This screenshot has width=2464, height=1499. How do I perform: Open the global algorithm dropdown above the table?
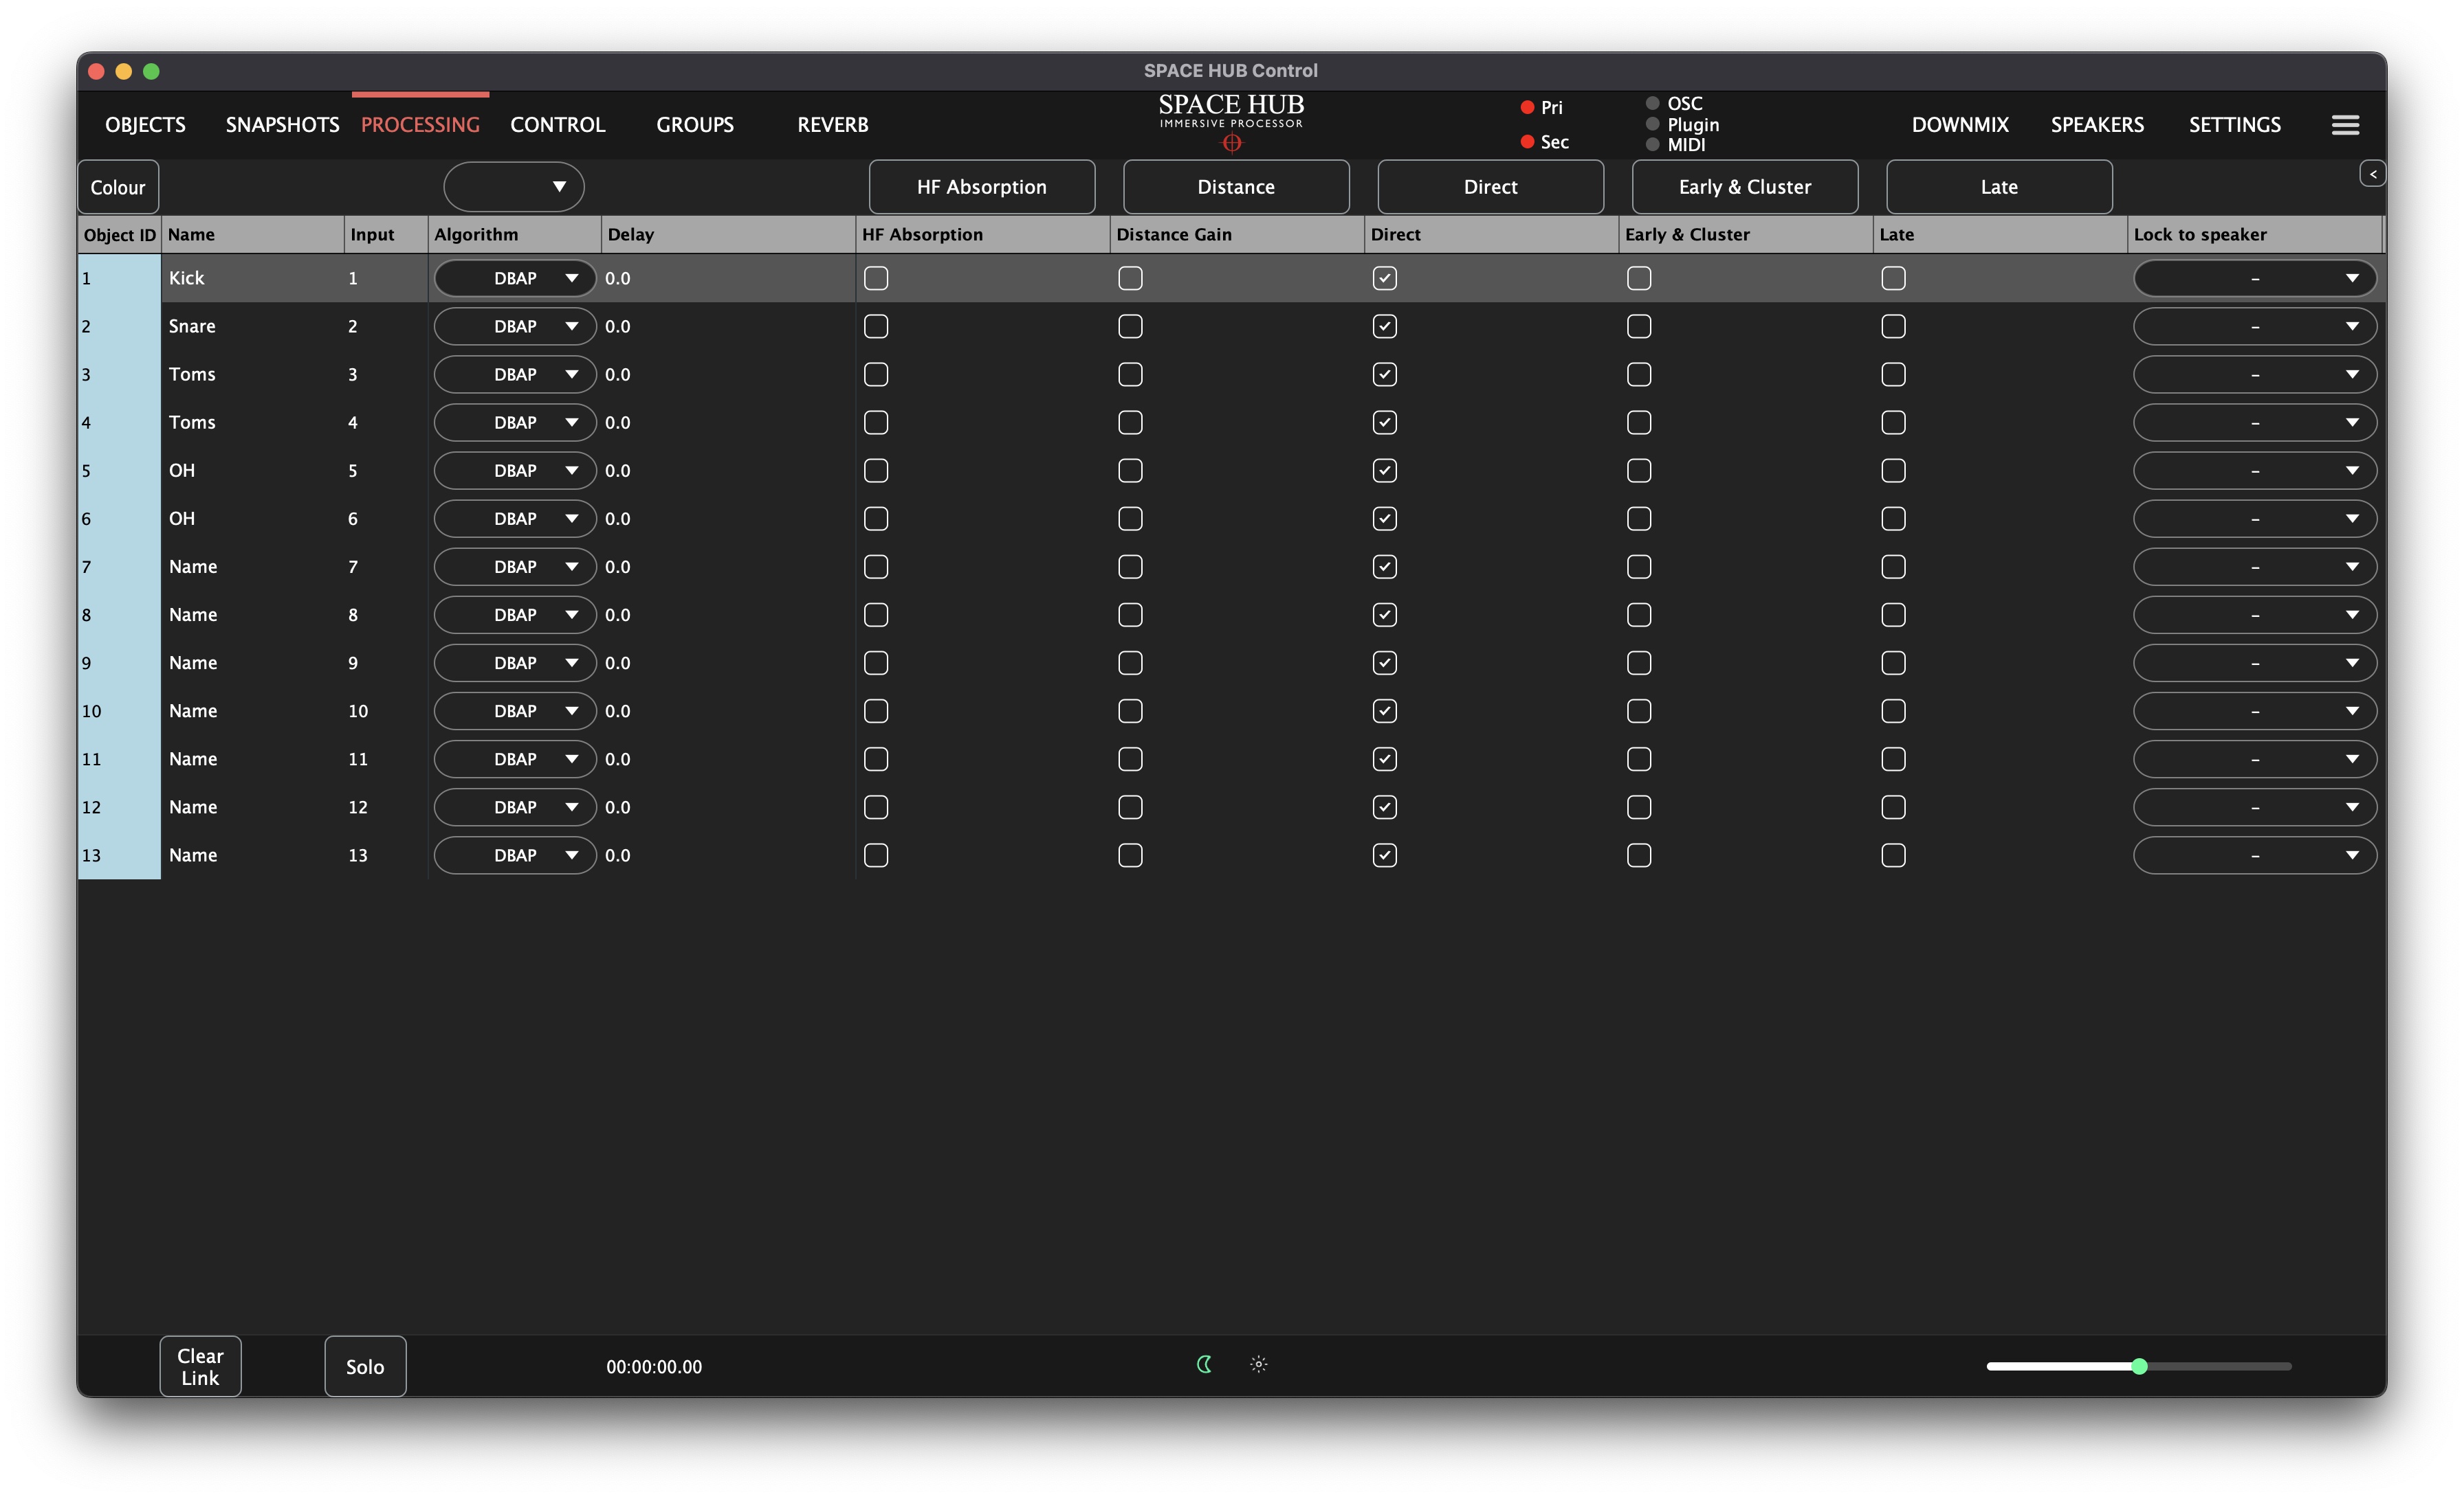coord(514,187)
